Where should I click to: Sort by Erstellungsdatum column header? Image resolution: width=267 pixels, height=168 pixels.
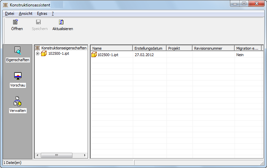pyautogui.click(x=149, y=48)
